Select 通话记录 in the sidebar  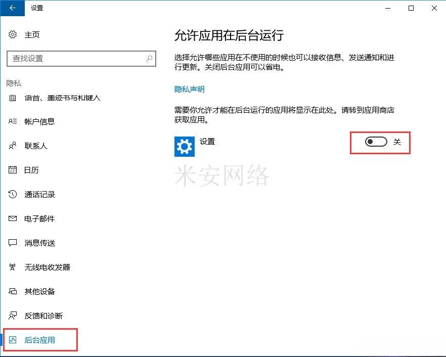[x=40, y=195]
